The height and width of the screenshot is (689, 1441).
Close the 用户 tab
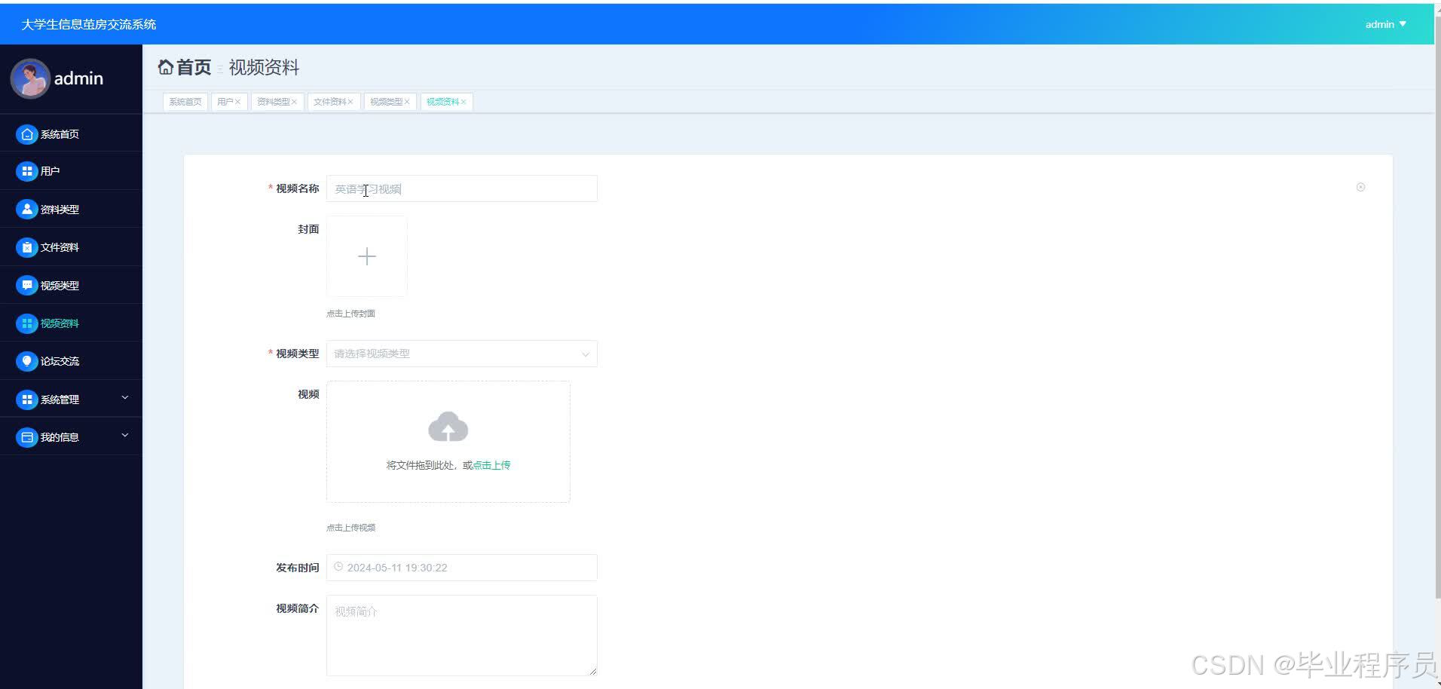pyautogui.click(x=237, y=102)
